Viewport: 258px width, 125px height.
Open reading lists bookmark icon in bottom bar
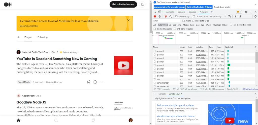pos(93,120)
